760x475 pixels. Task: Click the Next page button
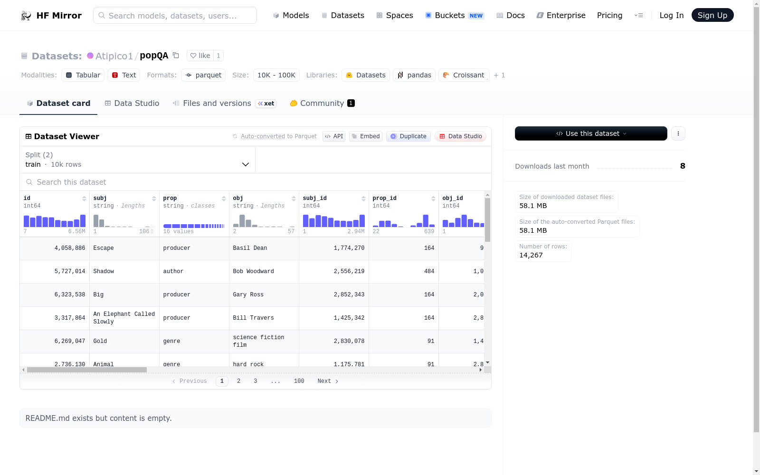coord(328,381)
